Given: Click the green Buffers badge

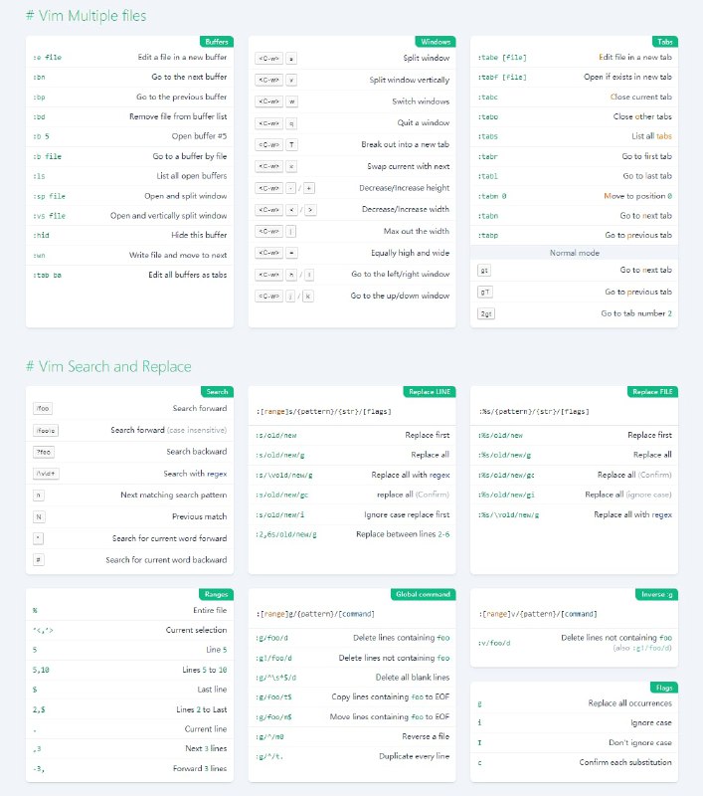Looking at the screenshot, I should tap(216, 42).
